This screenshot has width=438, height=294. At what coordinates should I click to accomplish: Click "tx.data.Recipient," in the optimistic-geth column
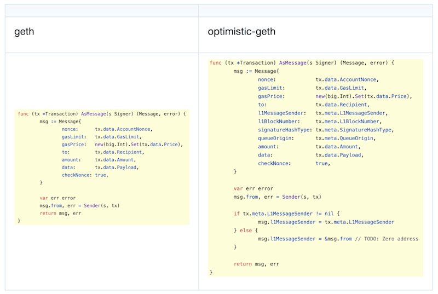point(343,105)
